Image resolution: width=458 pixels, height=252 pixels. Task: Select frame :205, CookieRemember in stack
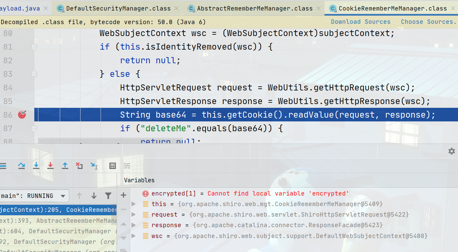point(58,210)
